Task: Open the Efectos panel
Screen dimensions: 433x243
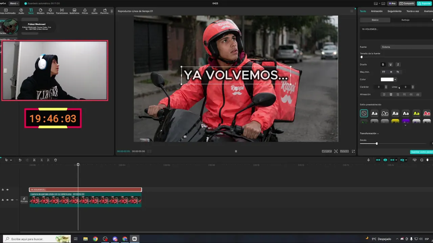Action: pos(50,11)
